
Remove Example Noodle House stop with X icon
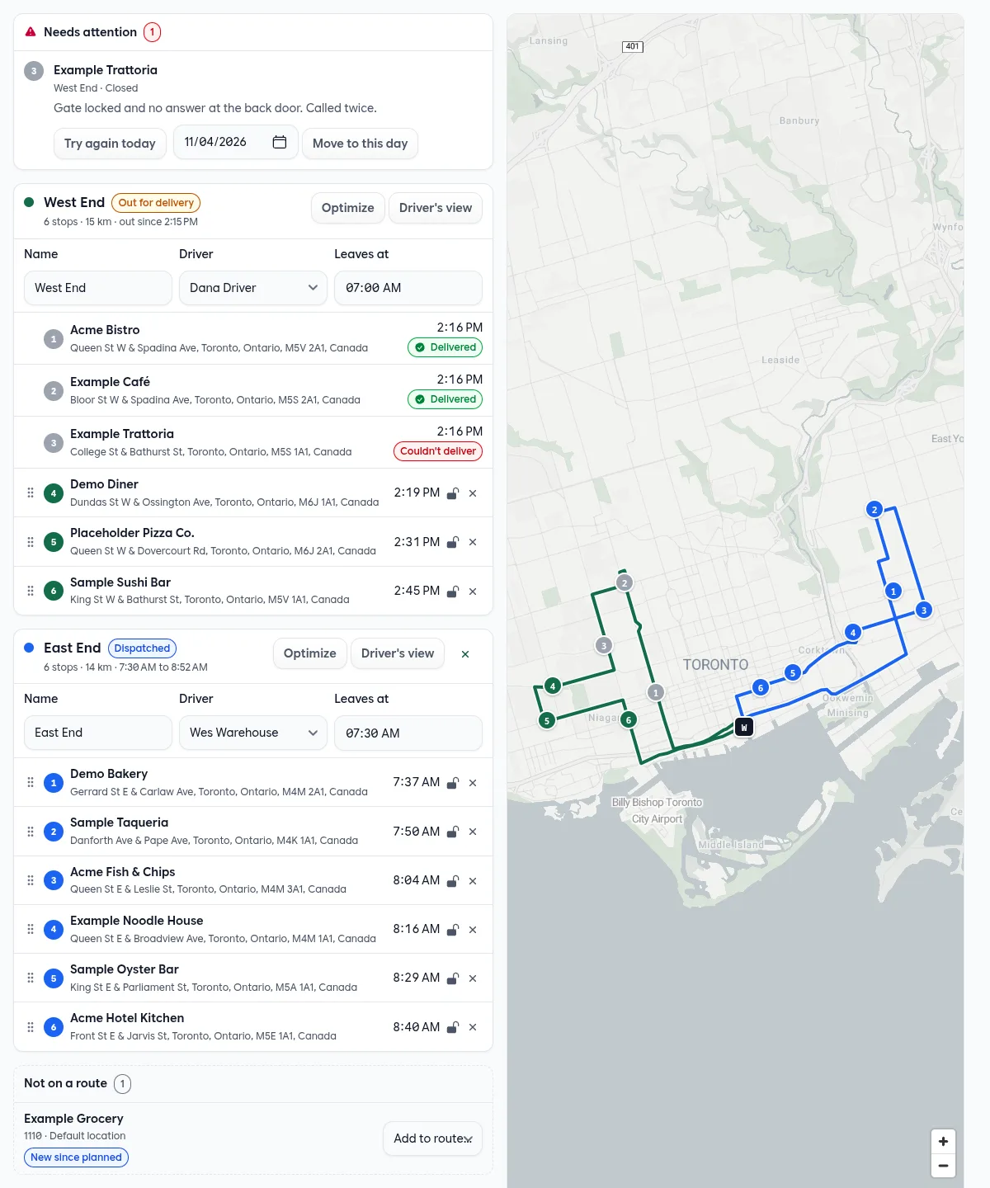point(473,930)
